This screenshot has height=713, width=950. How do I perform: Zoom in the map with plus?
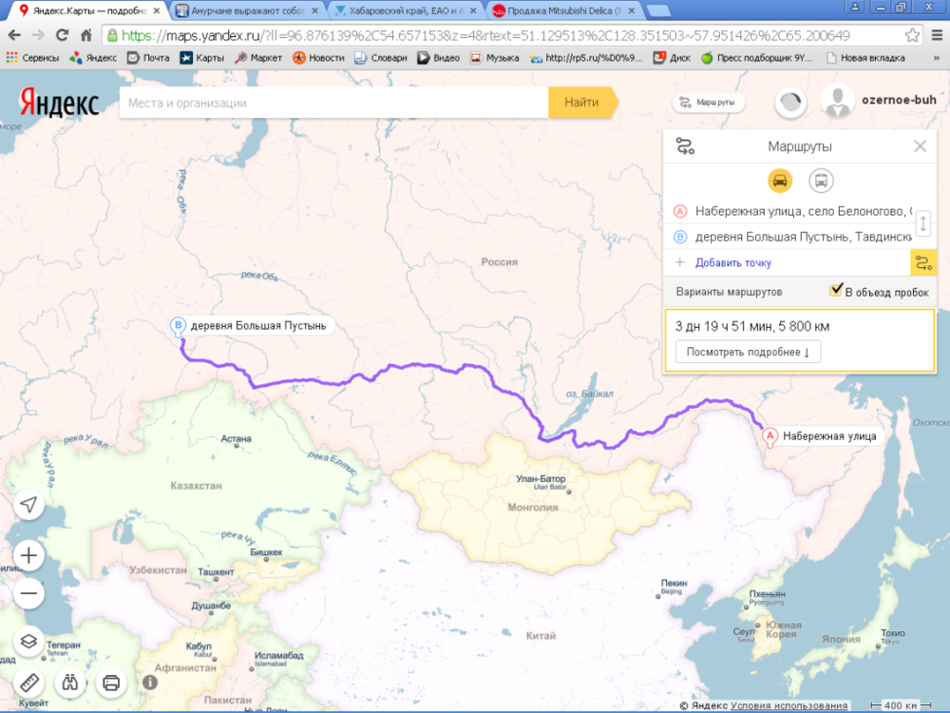click(28, 555)
